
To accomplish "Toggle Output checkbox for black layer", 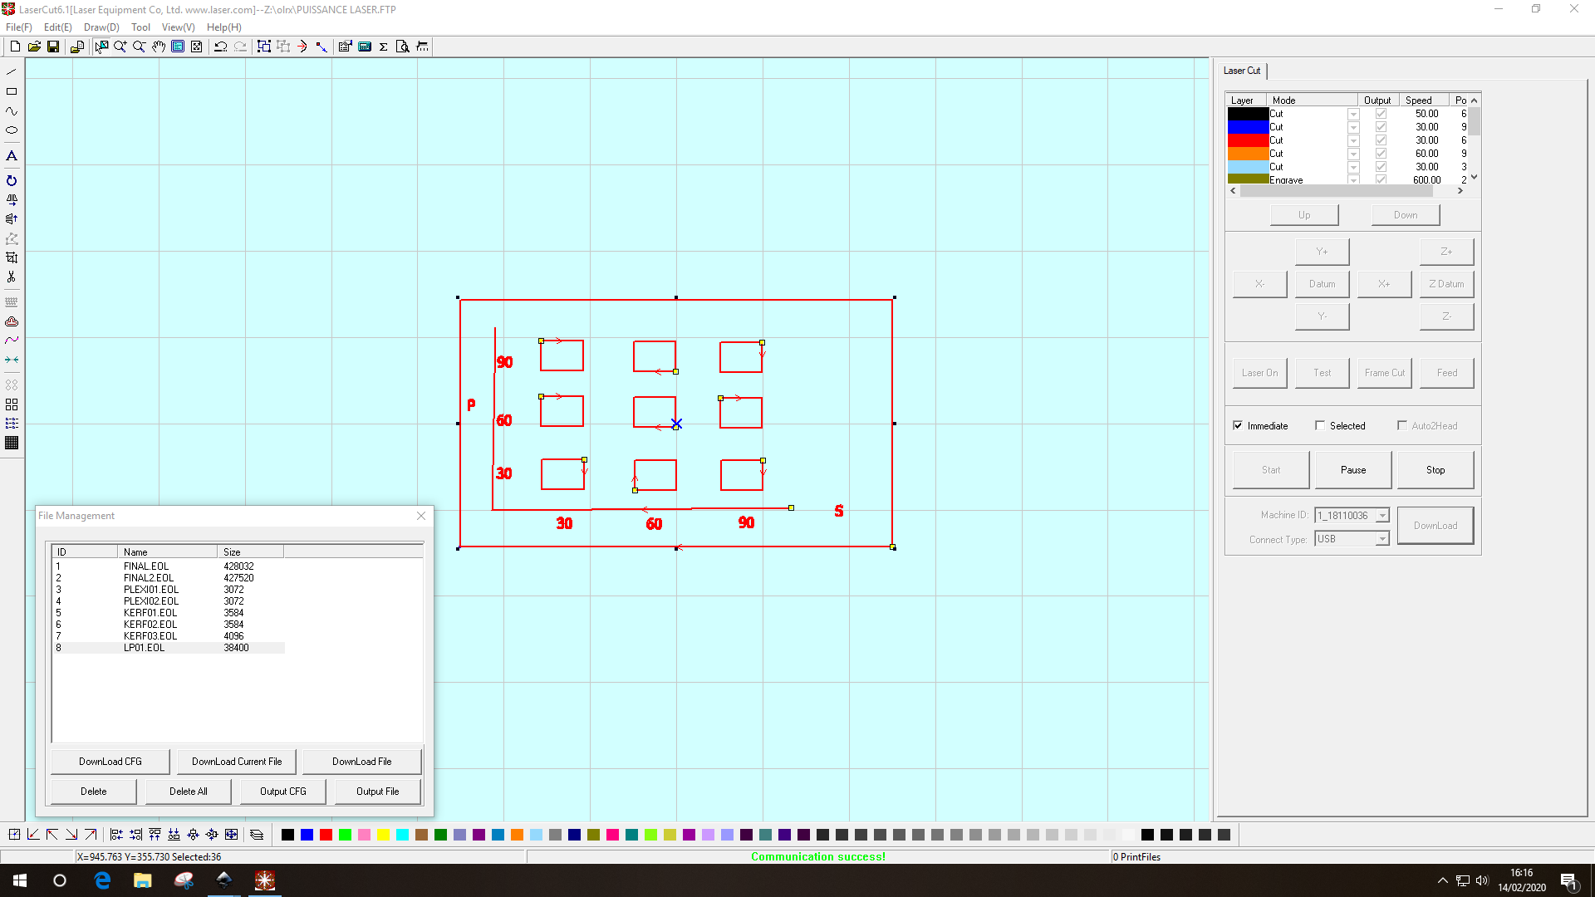I will click(1381, 114).
